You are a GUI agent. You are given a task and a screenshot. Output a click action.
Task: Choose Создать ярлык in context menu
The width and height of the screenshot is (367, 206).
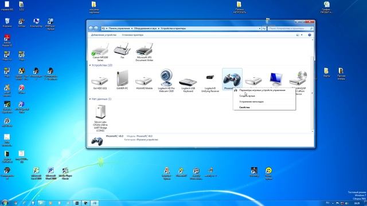[264, 96]
